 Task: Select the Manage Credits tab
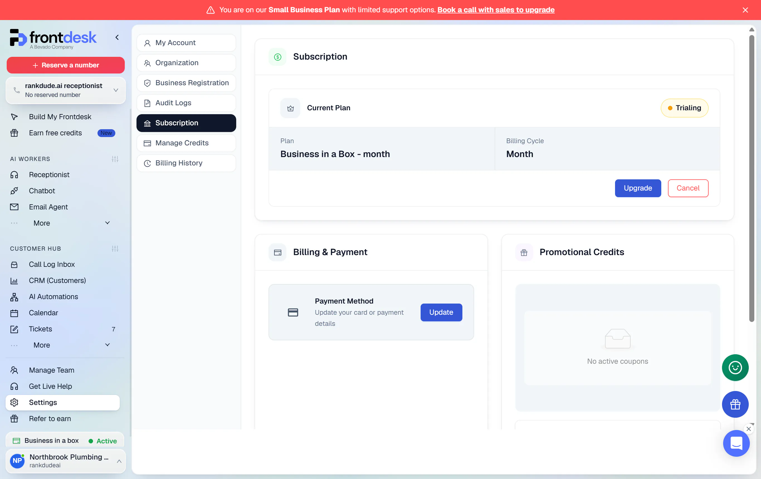tap(186, 143)
